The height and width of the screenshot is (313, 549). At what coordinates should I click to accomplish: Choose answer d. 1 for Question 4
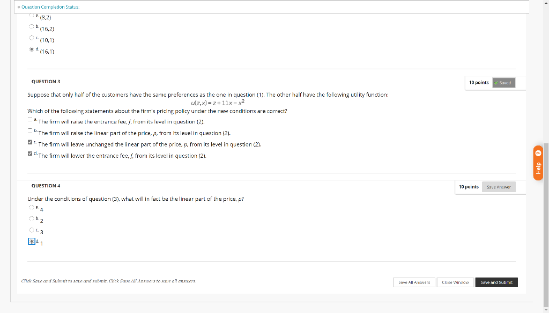[x=32, y=241]
